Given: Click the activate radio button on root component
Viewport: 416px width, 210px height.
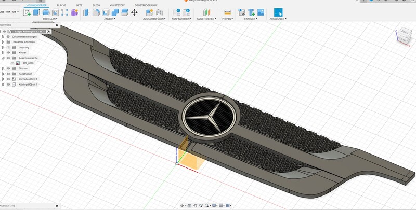Looking at the screenshot, I should (48, 32).
